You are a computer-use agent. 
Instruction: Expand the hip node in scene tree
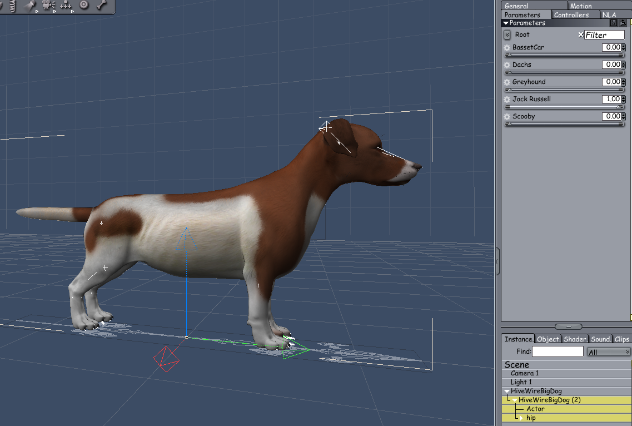coord(521,418)
